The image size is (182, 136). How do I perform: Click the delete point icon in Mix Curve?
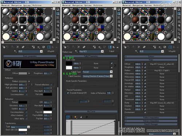[87, 117]
